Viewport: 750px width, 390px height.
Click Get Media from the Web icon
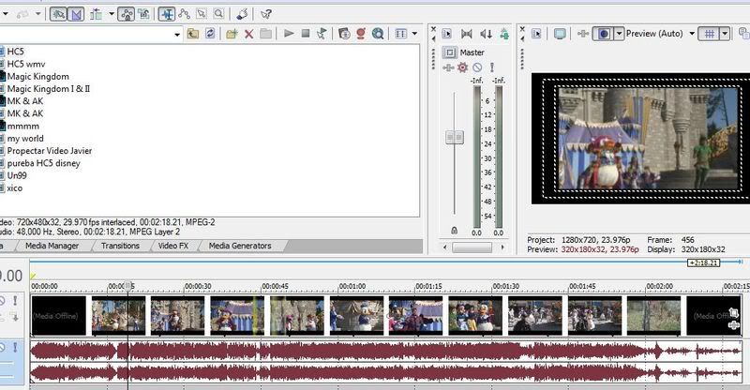coord(378,34)
